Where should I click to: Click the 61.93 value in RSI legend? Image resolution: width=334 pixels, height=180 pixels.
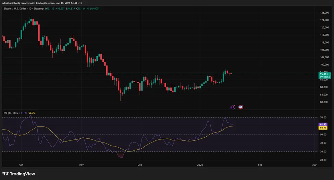(x=24, y=113)
